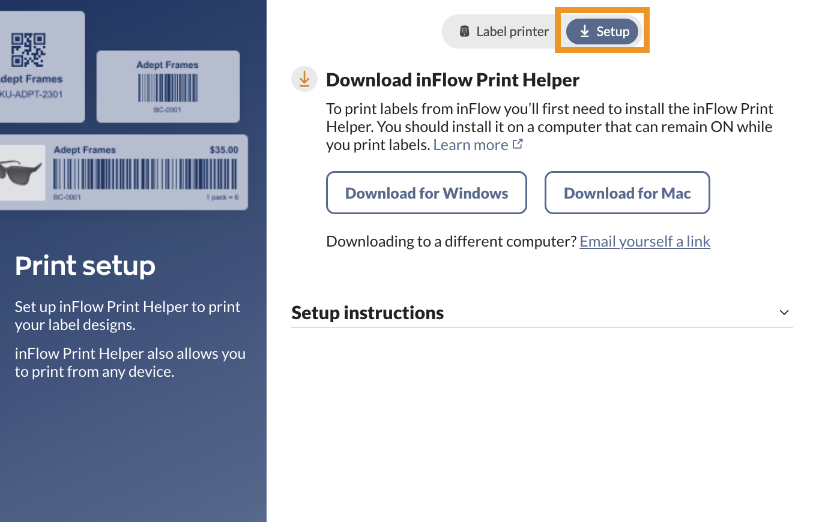Viewport: 813px width, 522px height.
Task: Click the external link icon after Learn more
Action: (x=518, y=145)
